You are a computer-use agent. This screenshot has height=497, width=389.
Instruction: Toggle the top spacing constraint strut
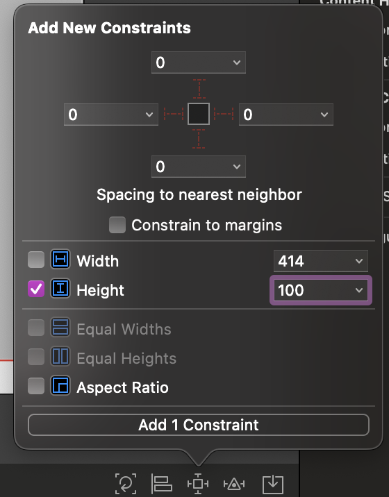click(x=199, y=89)
